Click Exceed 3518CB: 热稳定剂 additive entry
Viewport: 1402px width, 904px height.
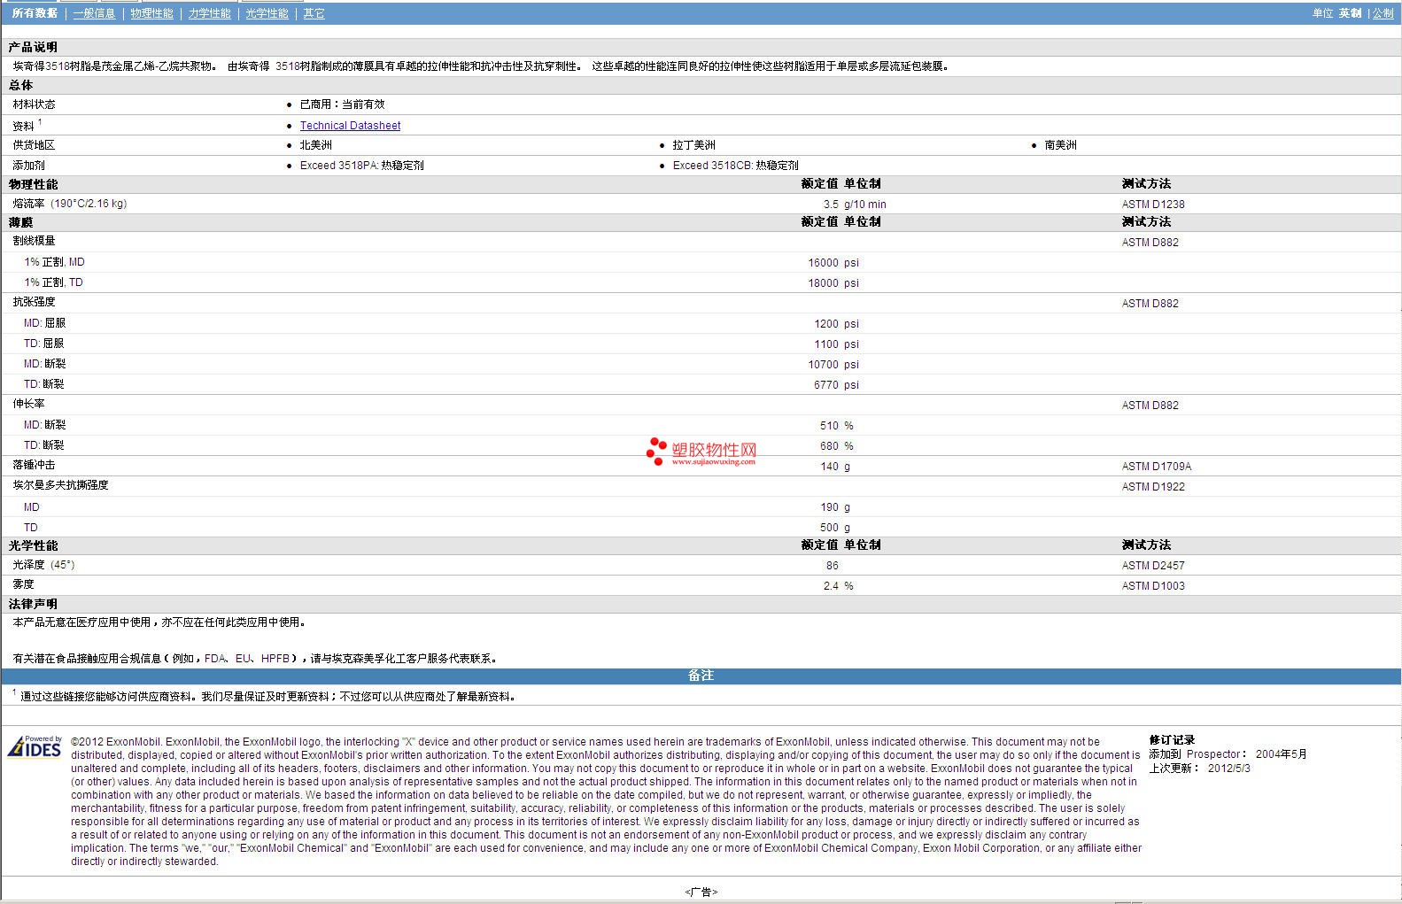[x=735, y=166]
